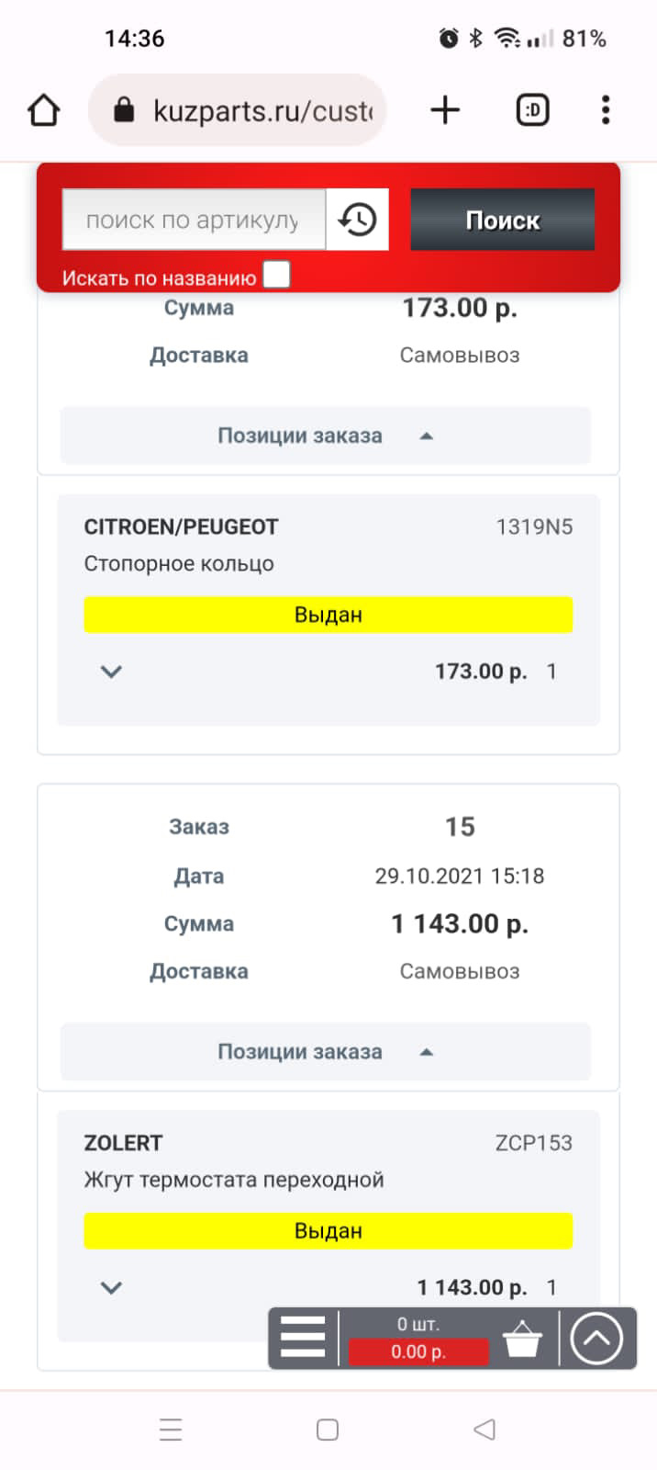This screenshot has height=1470, width=657.
Task: Expand the ZOLERT item details chevron
Action: 110,1287
